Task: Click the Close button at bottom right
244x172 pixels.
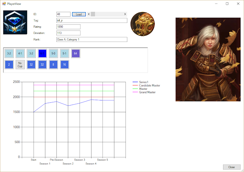Action: pos(232,167)
